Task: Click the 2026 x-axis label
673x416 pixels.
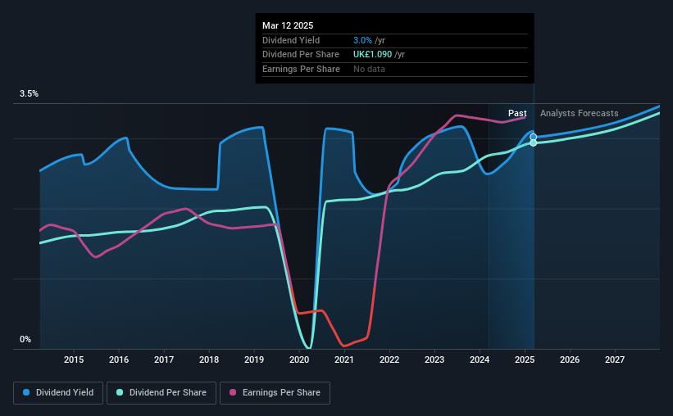Action: click(x=570, y=359)
